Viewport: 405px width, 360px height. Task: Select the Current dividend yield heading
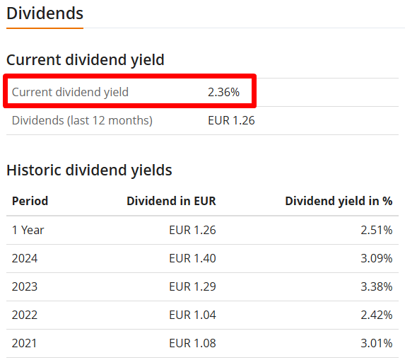86,59
